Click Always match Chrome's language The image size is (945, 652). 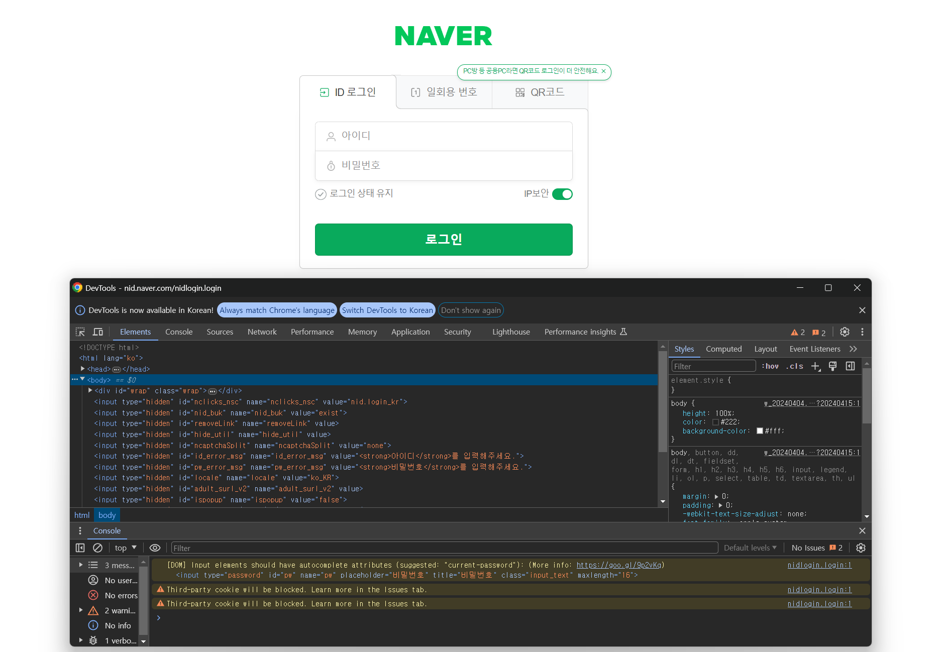[277, 310]
